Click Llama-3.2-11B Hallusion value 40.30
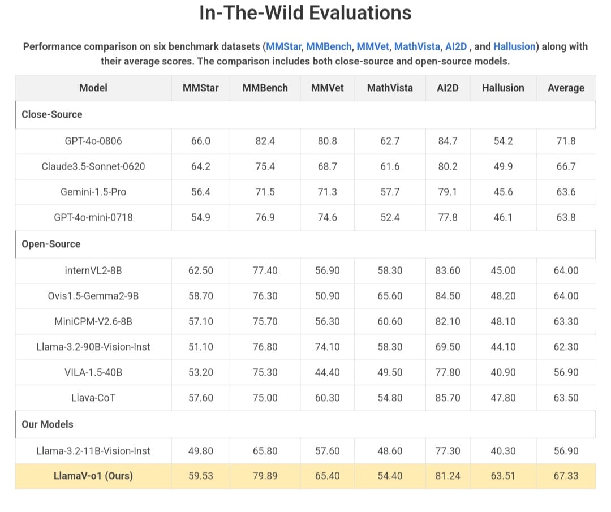The width and height of the screenshot is (611, 512). click(503, 451)
